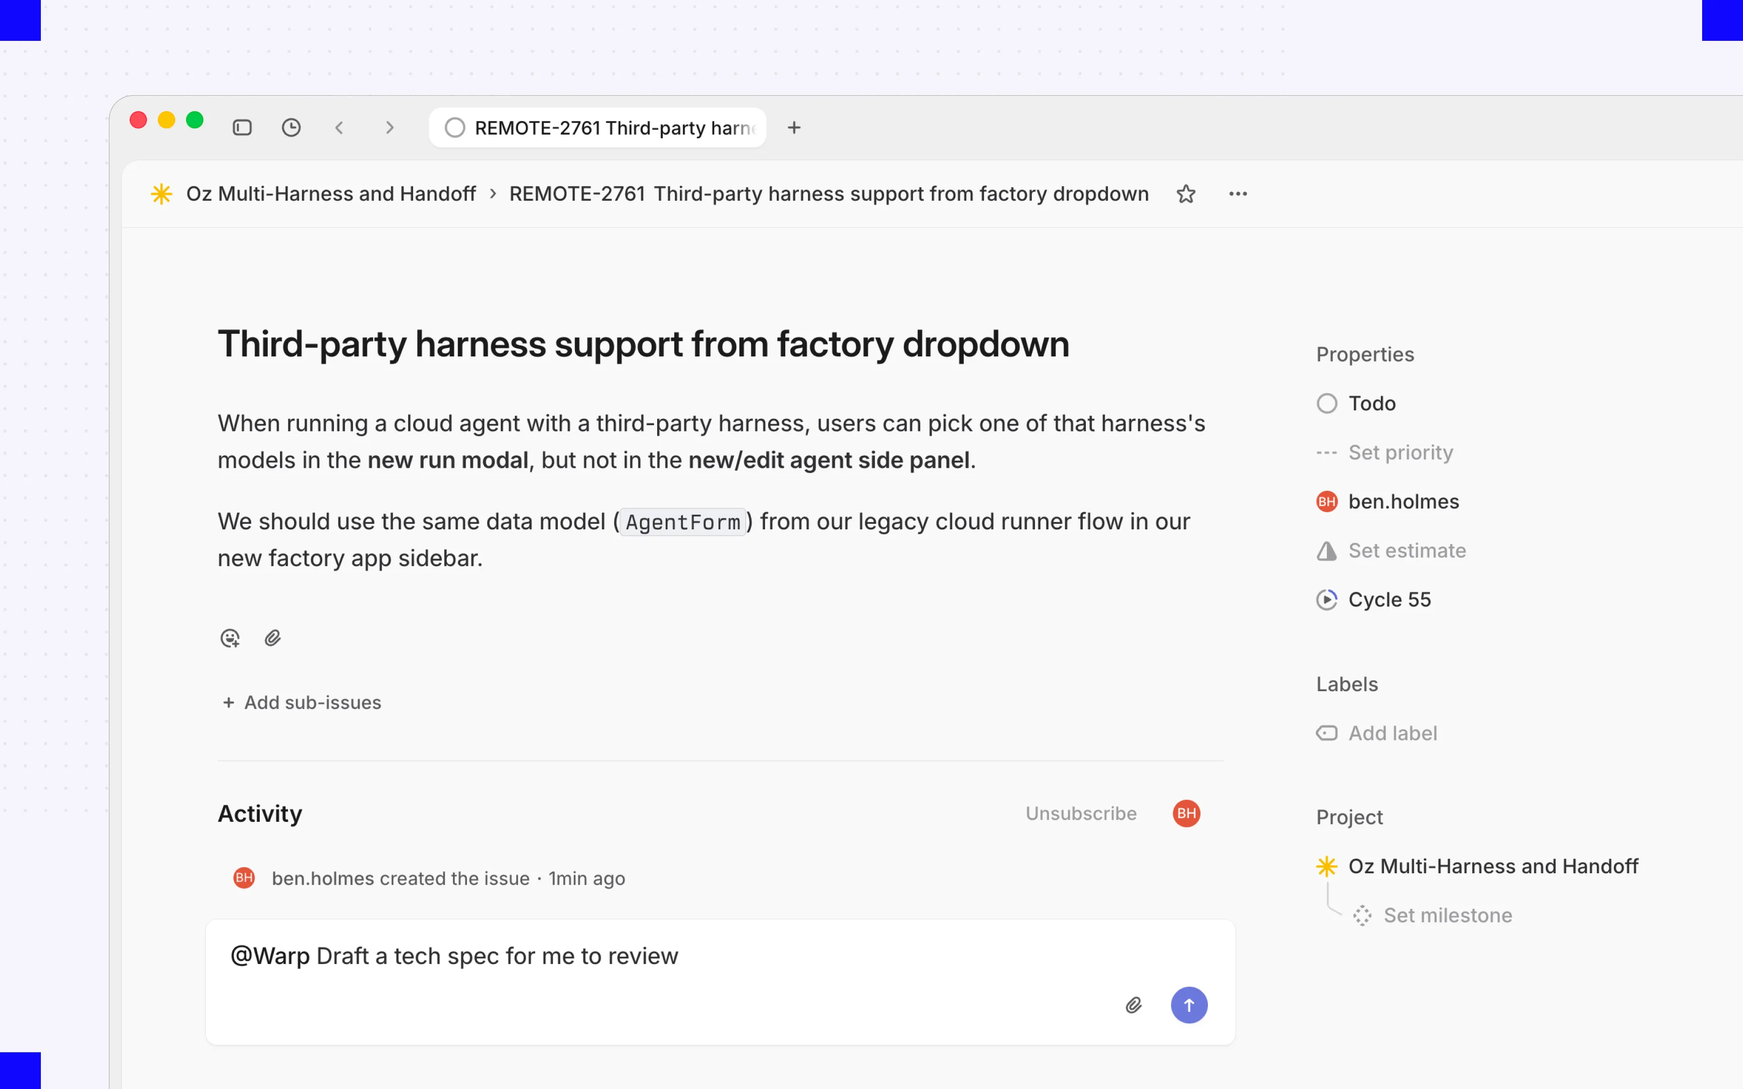Click the BH avatar next to Unsubscribe
The height and width of the screenshot is (1089, 1743).
point(1186,813)
